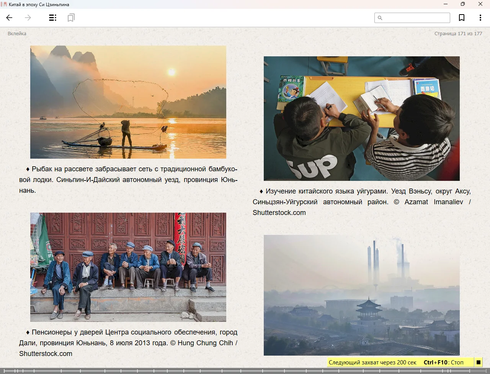Stop capture with the black square button

click(478, 362)
